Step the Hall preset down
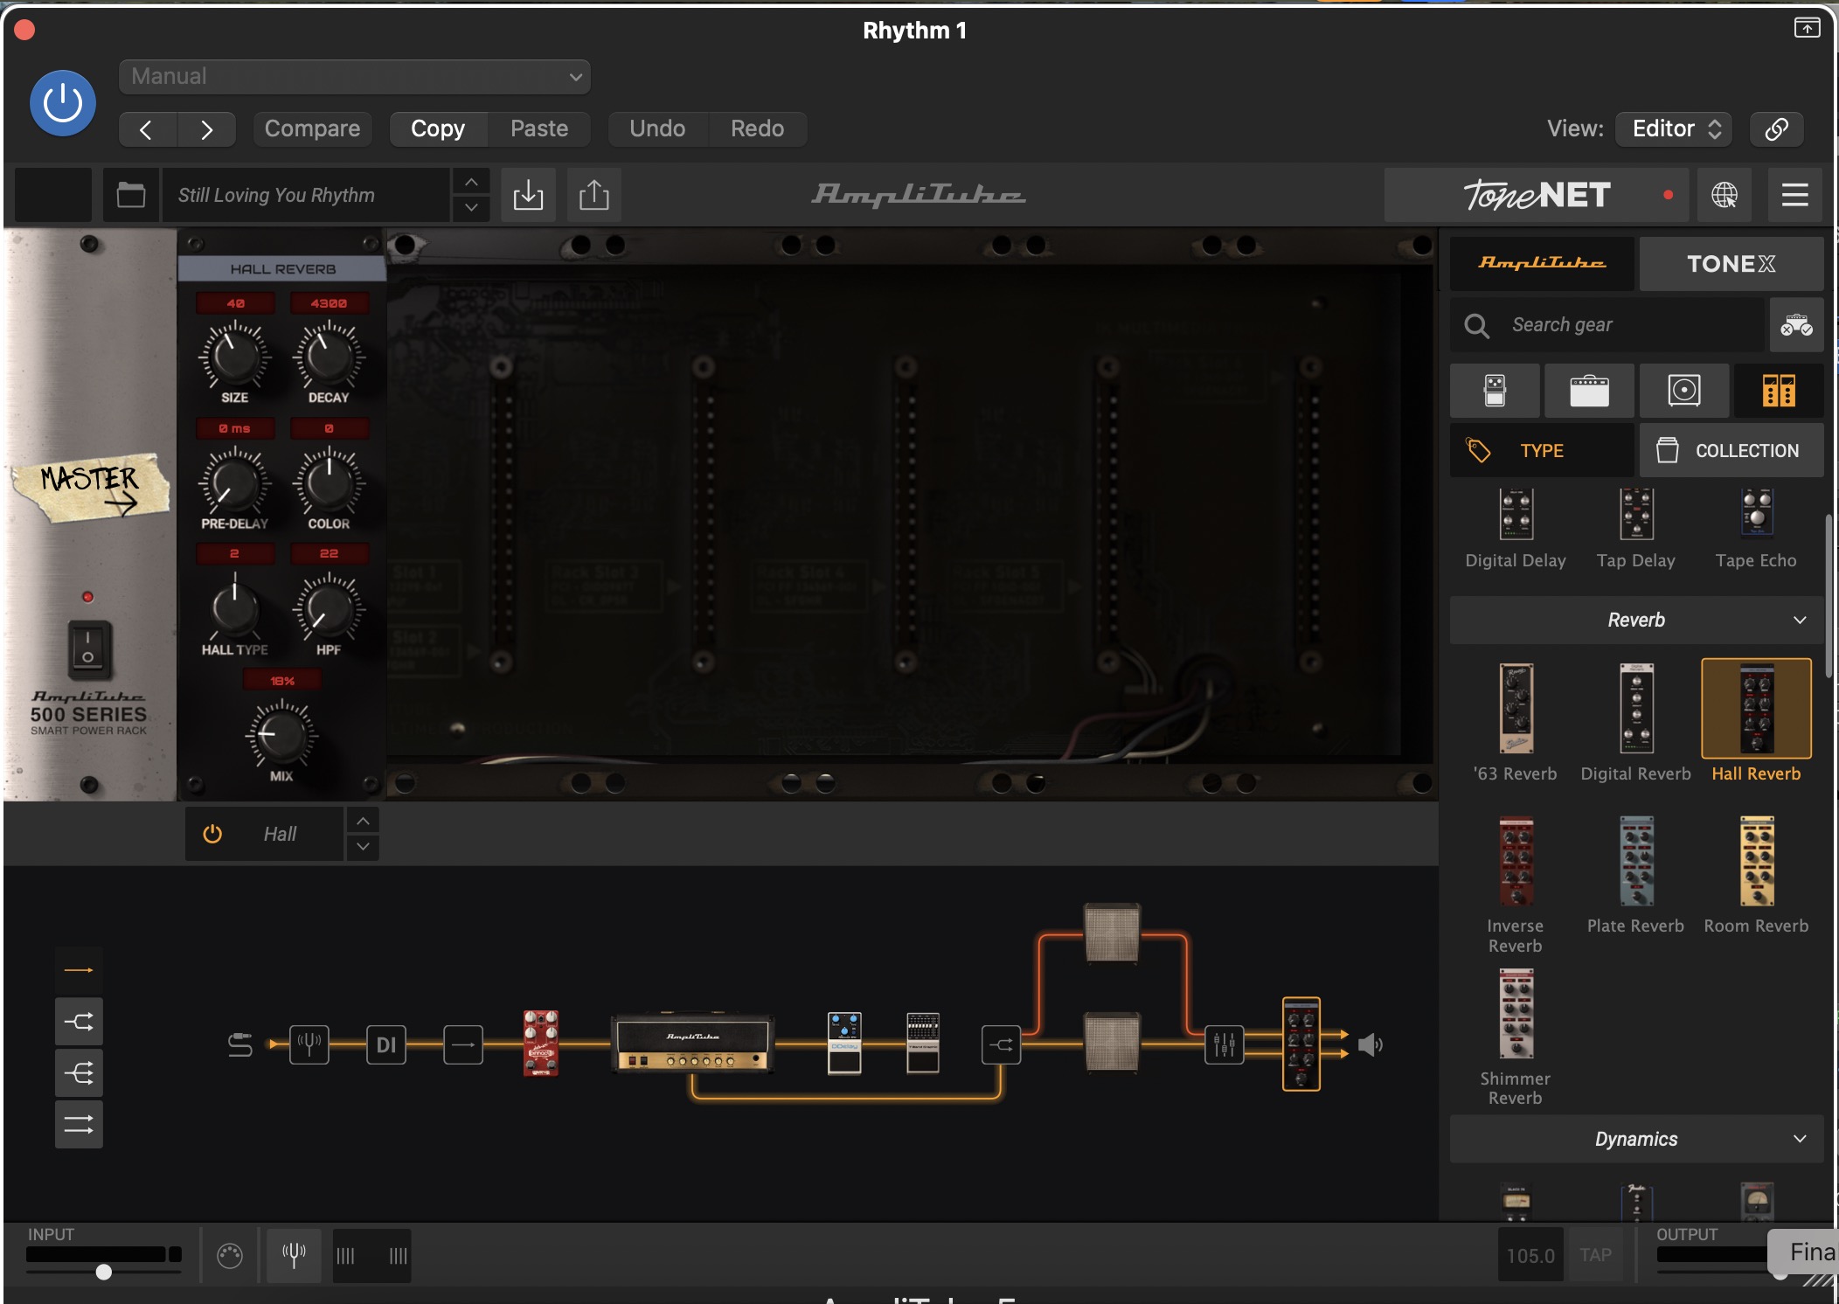This screenshot has height=1304, width=1839. click(x=363, y=847)
